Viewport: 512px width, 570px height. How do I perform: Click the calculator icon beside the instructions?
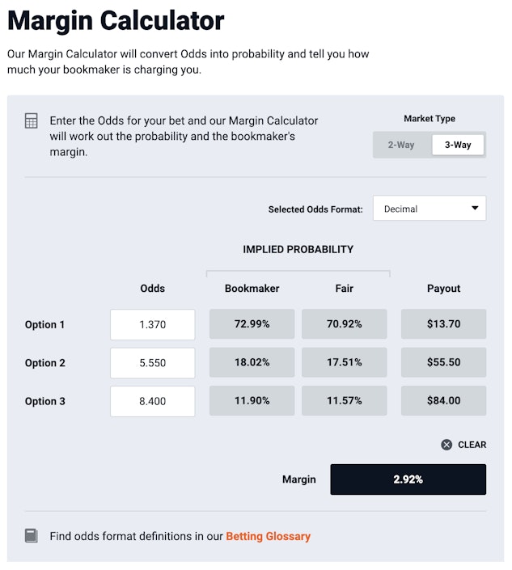coord(32,121)
